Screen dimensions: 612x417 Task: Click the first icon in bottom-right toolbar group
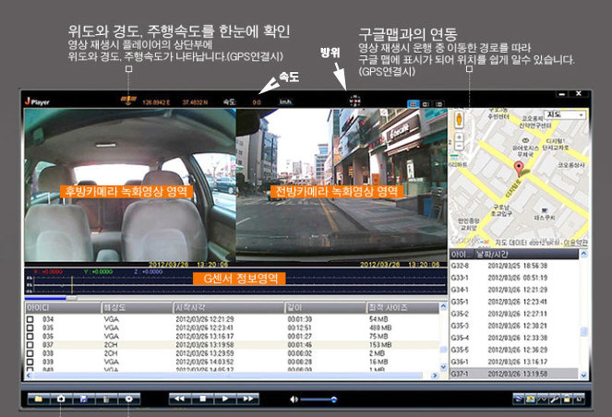[x=519, y=399]
